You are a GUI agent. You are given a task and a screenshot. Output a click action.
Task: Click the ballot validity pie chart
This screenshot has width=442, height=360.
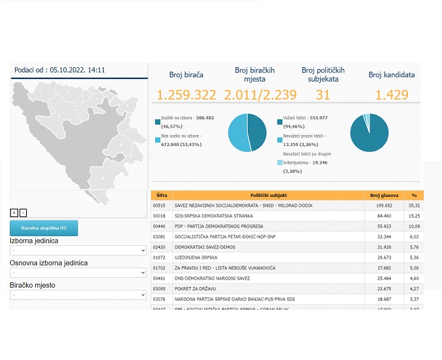(x=369, y=132)
